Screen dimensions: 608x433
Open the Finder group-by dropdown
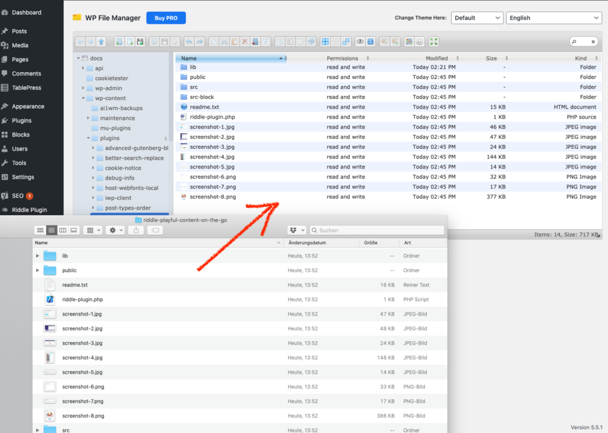pyautogui.click(x=93, y=231)
